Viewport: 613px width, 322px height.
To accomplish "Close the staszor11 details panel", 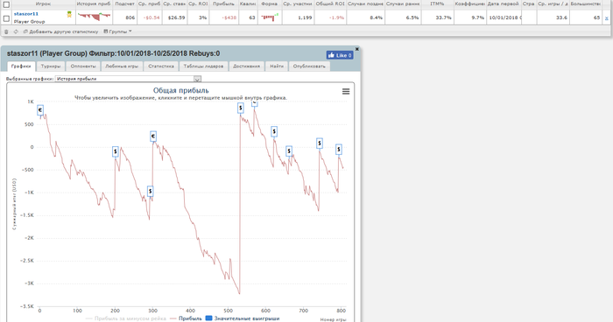I will pos(356,49).
